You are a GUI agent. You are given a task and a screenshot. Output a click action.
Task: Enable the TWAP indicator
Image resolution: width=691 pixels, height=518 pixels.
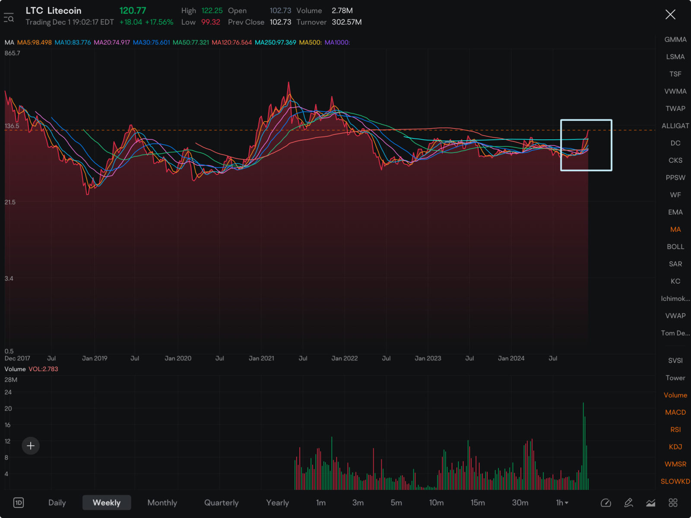coord(675,108)
